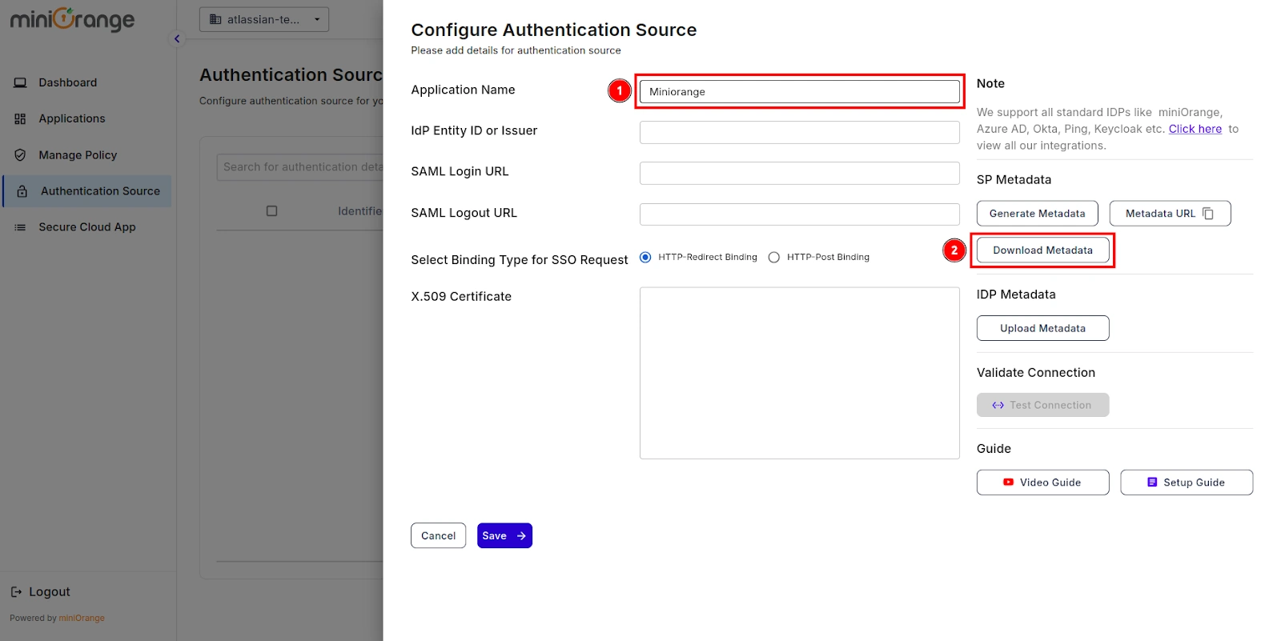Click the Authentication Source lock icon
The height and width of the screenshot is (641, 1281).
22,191
